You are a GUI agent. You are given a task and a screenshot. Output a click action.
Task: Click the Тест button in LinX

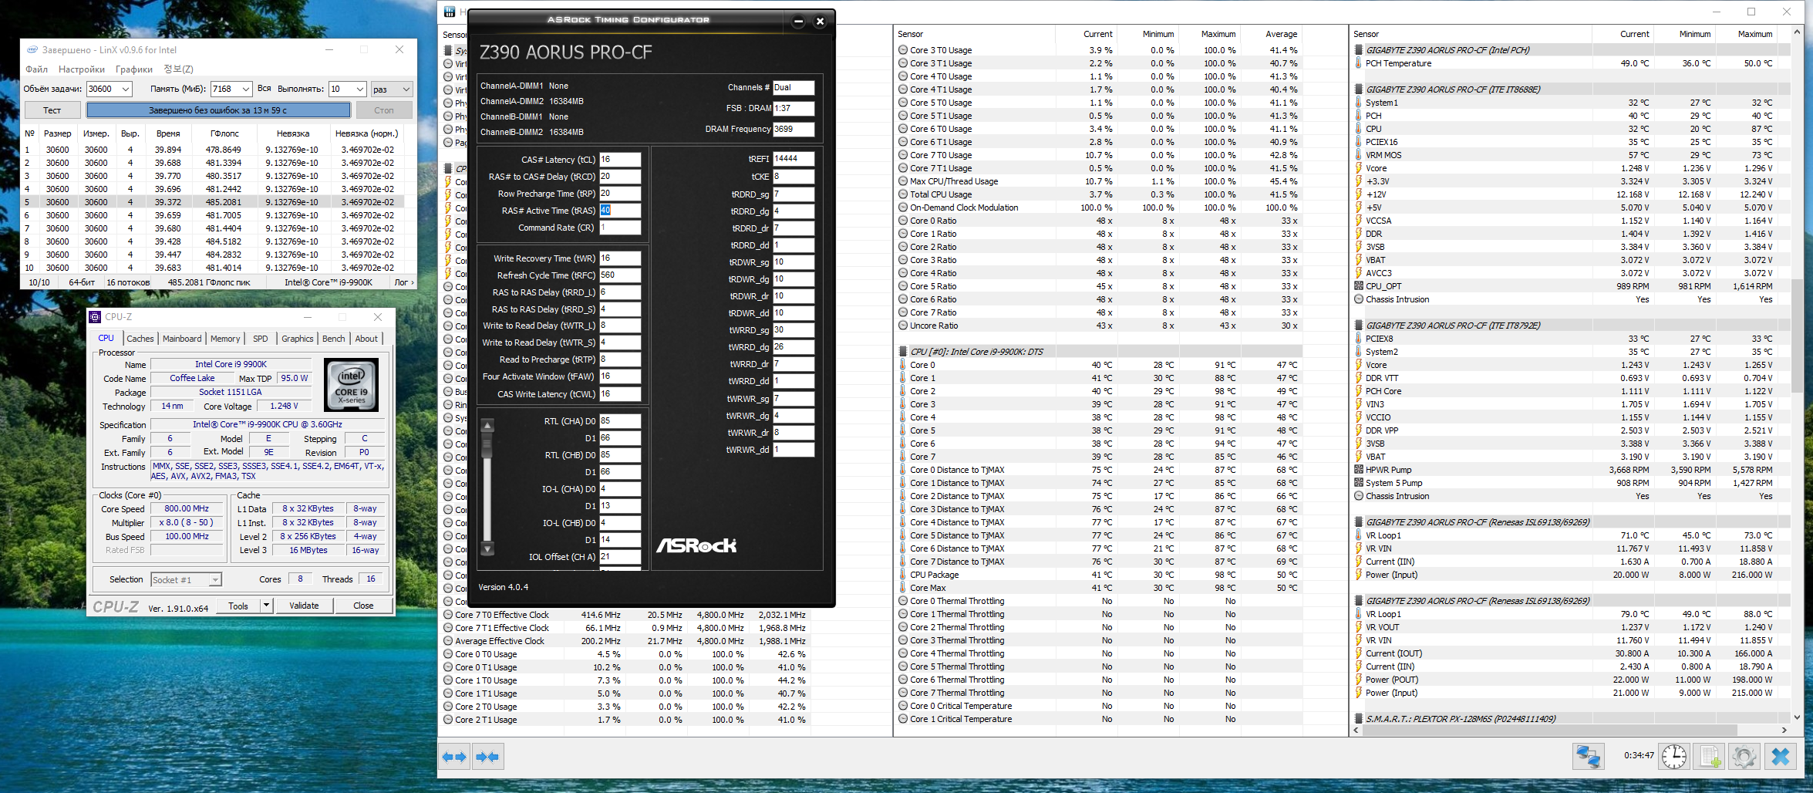[x=52, y=110]
